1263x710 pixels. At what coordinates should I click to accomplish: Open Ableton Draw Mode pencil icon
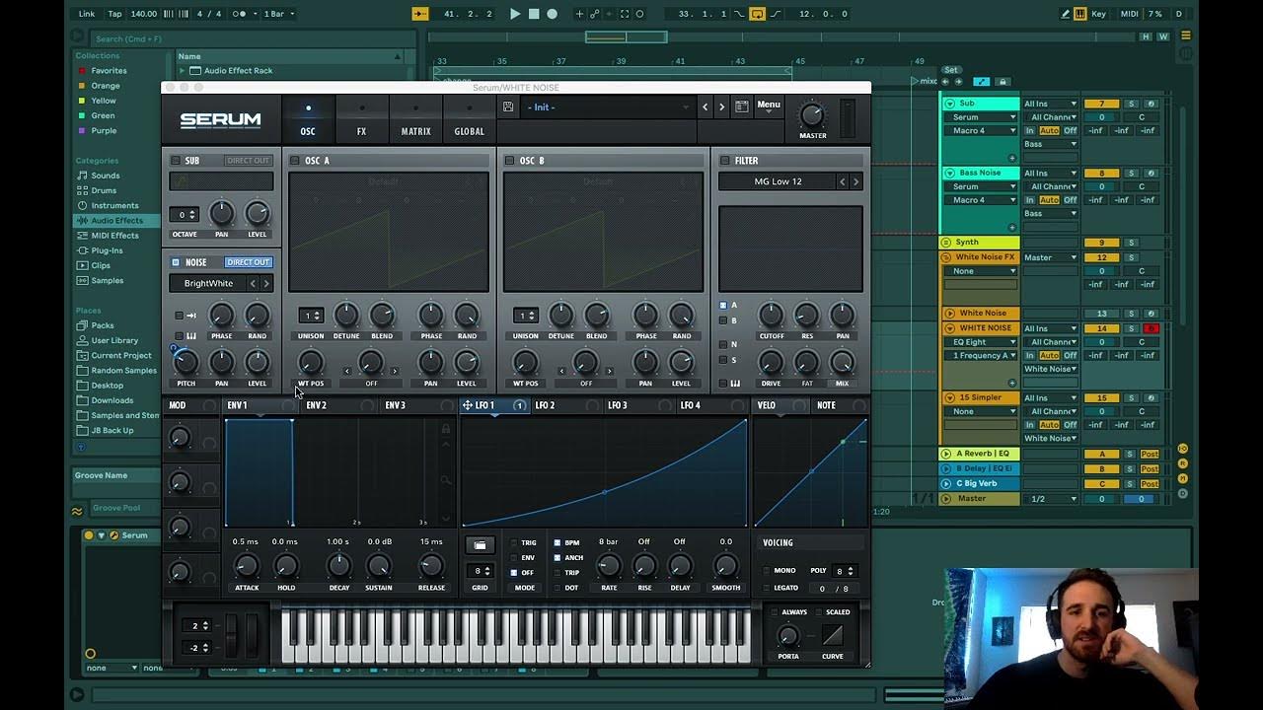click(1066, 14)
